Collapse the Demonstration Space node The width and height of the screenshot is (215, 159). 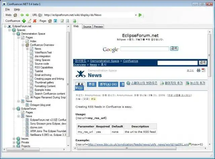(14, 34)
